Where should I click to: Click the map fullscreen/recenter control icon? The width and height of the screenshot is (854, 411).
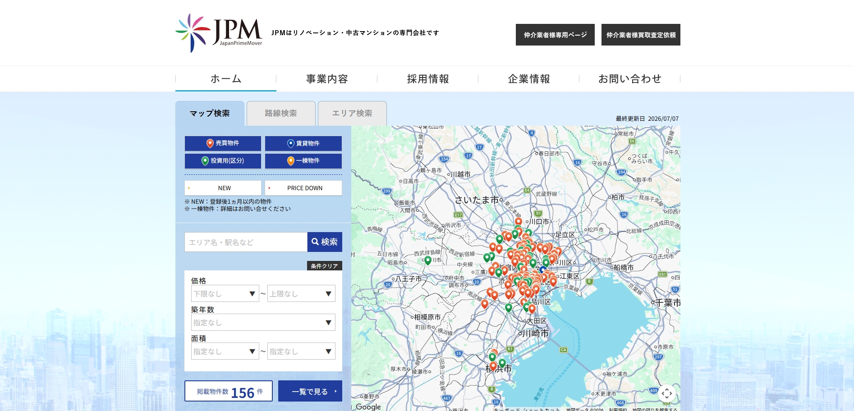(667, 393)
